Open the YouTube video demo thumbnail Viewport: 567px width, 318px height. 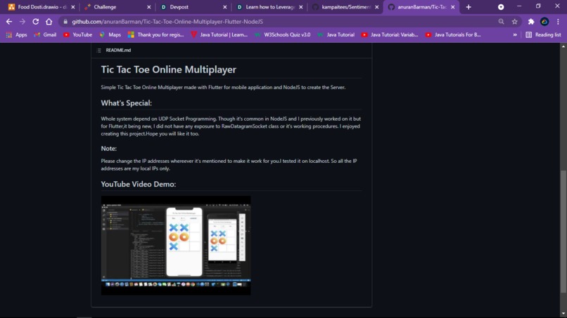176,246
